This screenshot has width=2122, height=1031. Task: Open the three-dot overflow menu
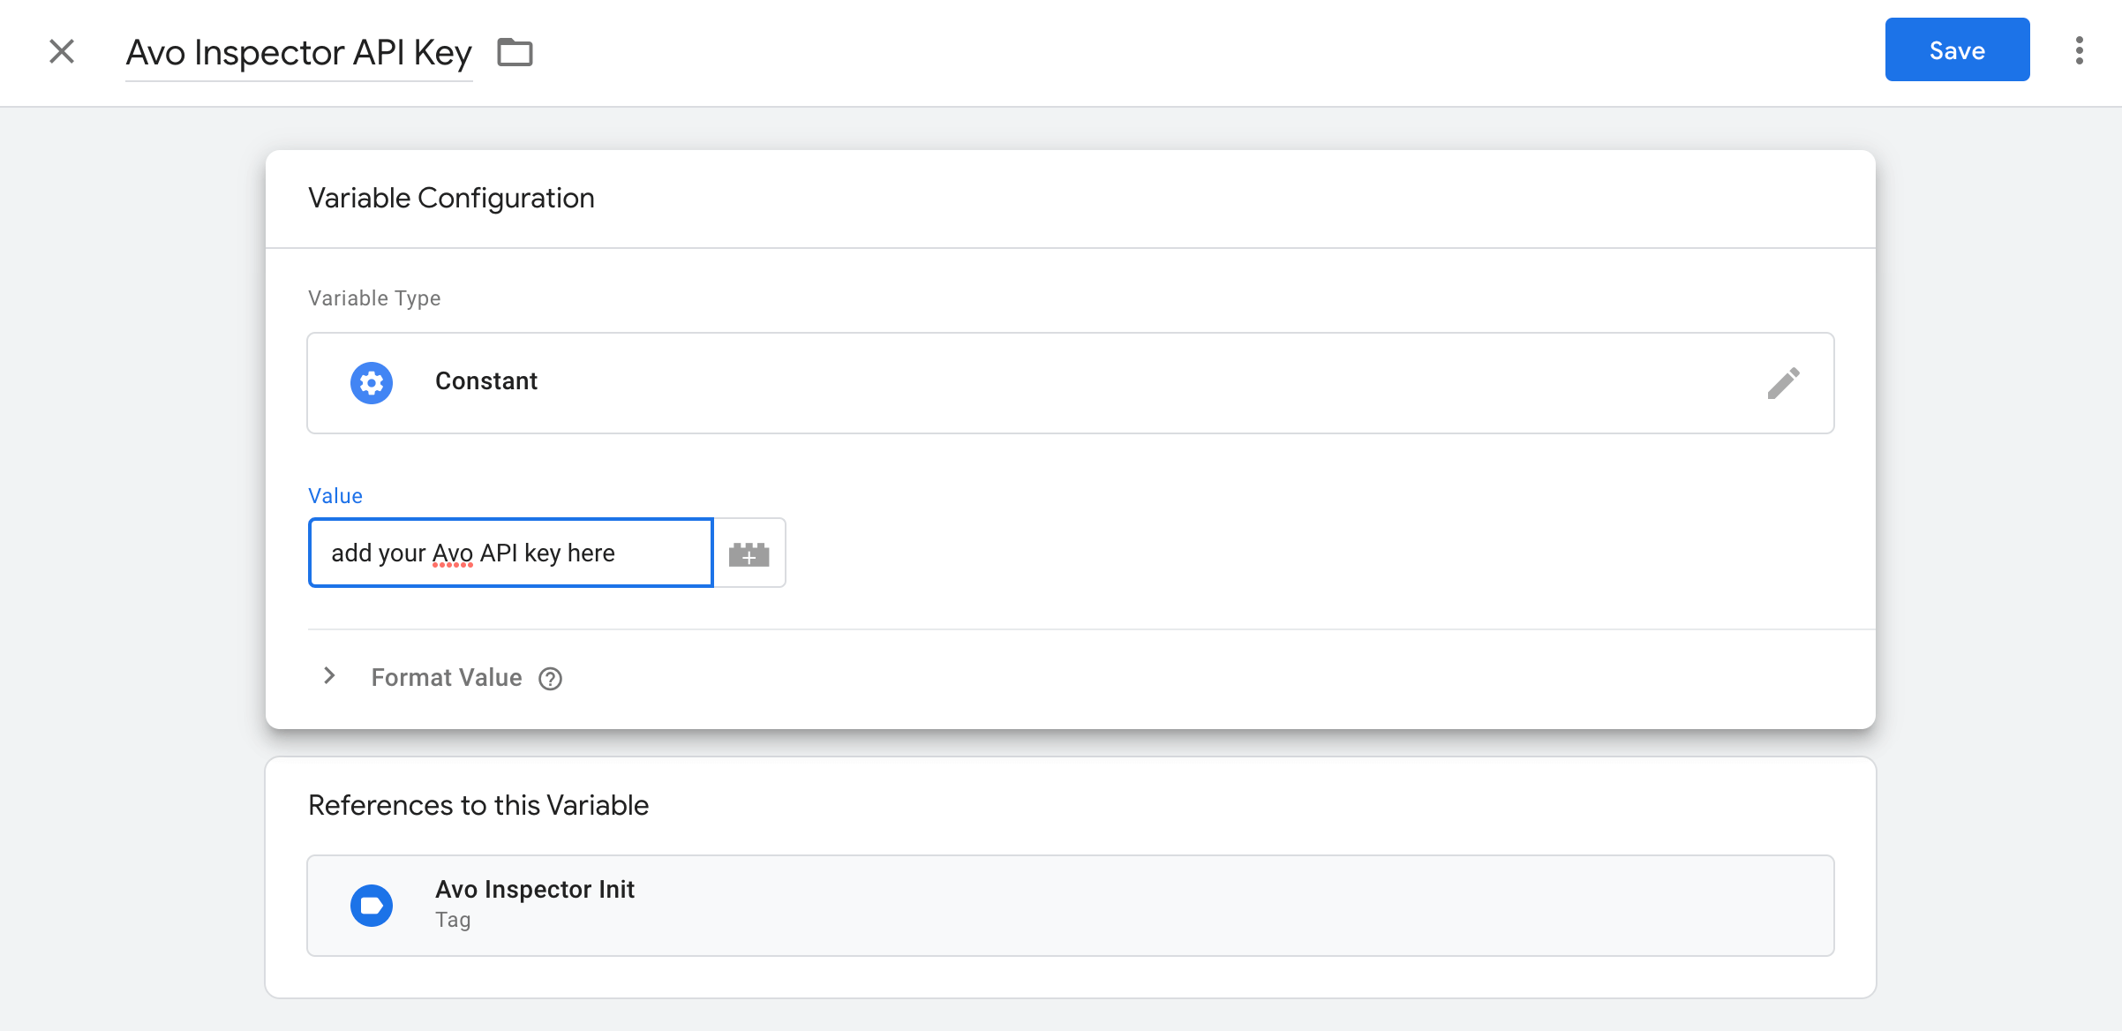2081,50
